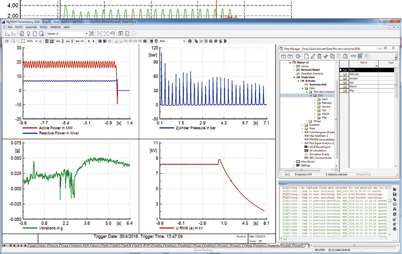Image resolution: width=402 pixels, height=254 pixels.
Task: Click the printer icon
Action: click(190, 41)
